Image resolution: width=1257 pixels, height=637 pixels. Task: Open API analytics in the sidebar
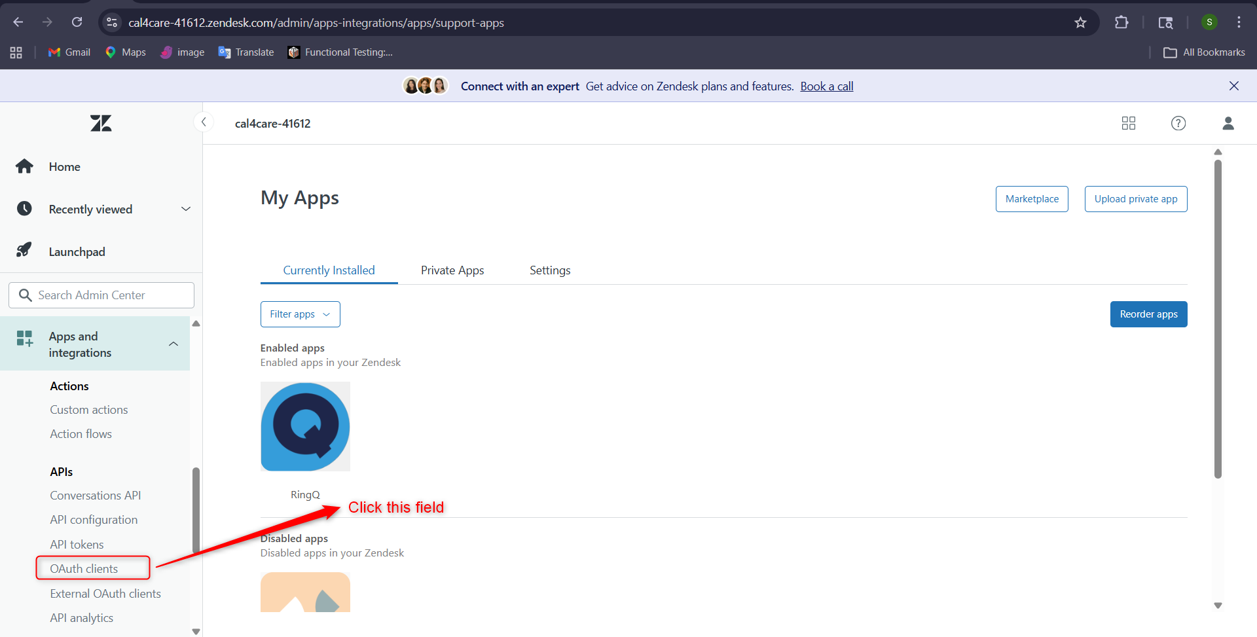(82, 618)
